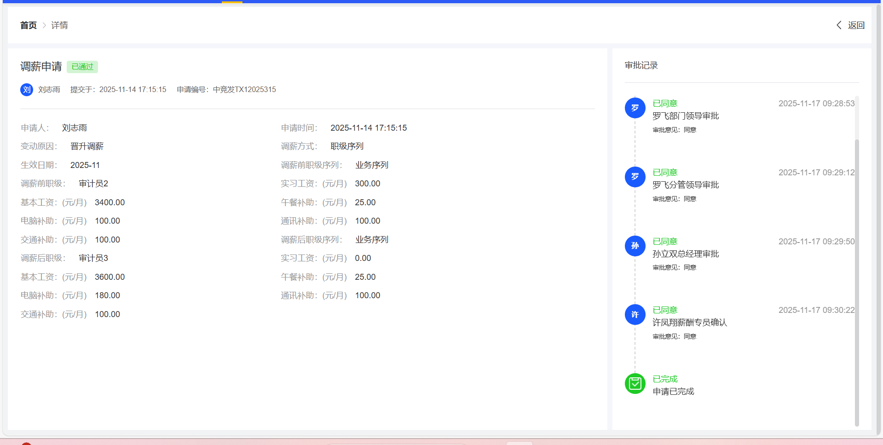Click the 详情 breadcrumb item

point(59,25)
